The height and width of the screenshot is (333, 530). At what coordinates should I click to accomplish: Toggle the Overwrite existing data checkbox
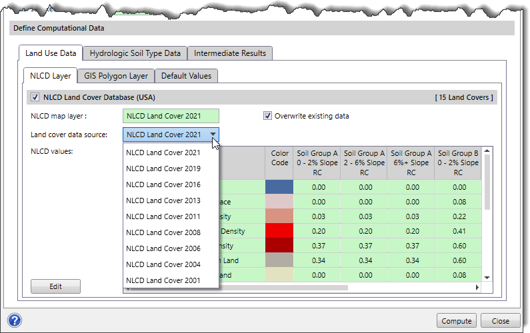click(268, 115)
